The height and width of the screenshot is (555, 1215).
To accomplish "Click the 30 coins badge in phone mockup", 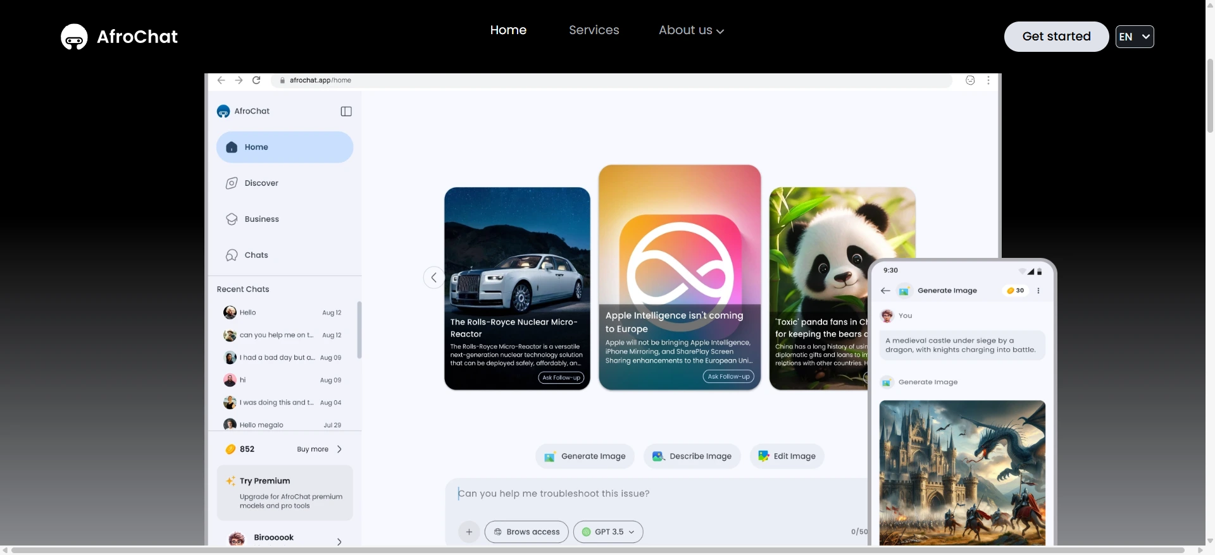I will coord(1016,291).
